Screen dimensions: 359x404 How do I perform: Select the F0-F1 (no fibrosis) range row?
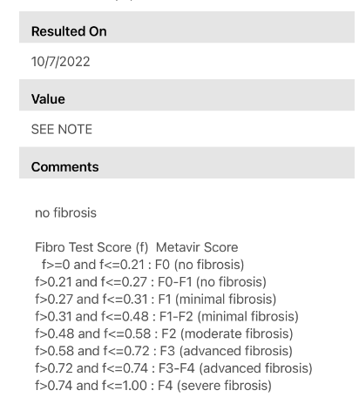[x=151, y=282]
